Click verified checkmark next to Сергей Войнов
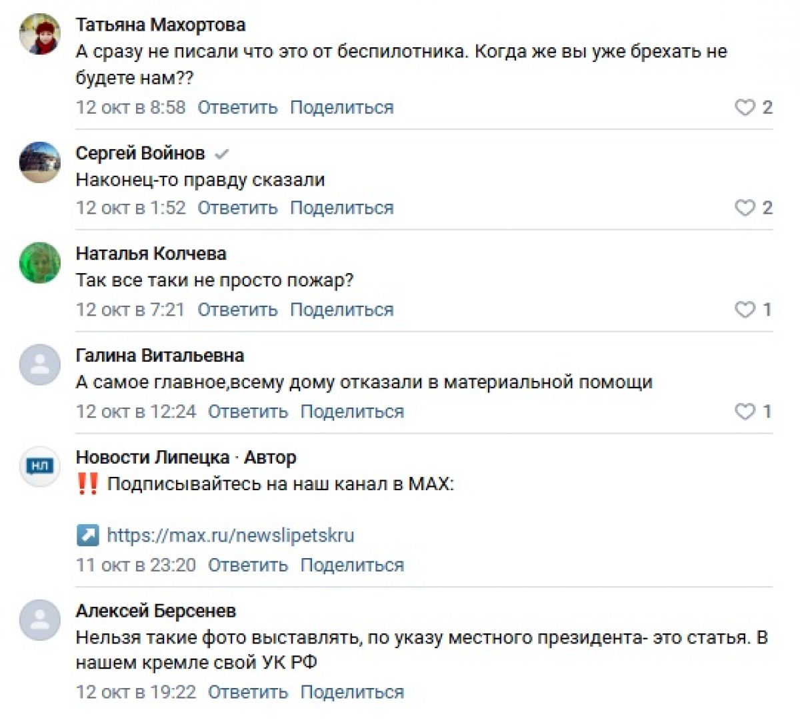The width and height of the screenshot is (800, 722). [x=222, y=154]
